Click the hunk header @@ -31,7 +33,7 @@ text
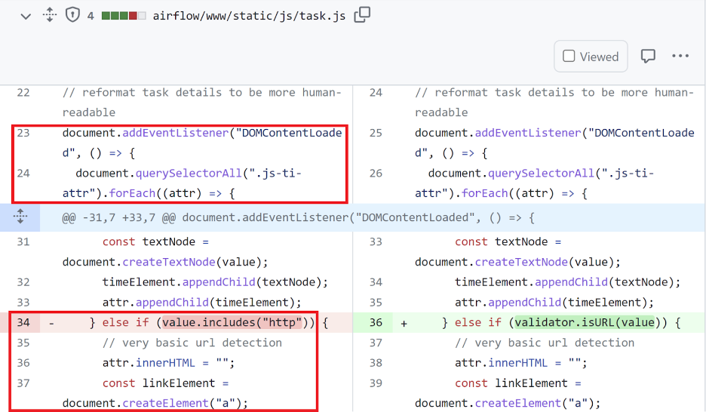This screenshot has width=706, height=412. coord(298,218)
